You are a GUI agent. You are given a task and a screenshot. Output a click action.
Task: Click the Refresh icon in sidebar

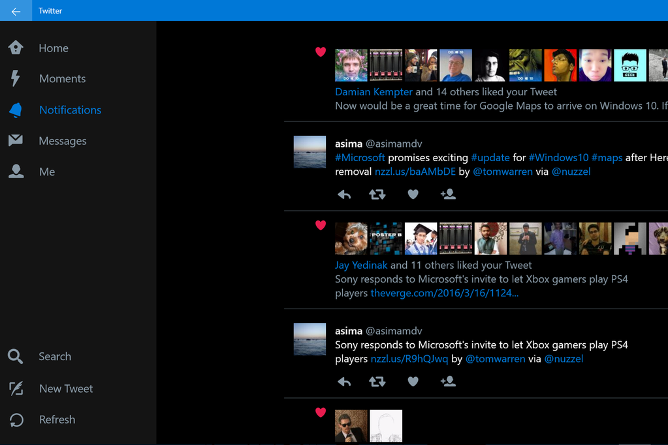pos(16,420)
